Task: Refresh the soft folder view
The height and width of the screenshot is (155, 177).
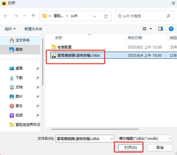Action: tap(106, 16)
